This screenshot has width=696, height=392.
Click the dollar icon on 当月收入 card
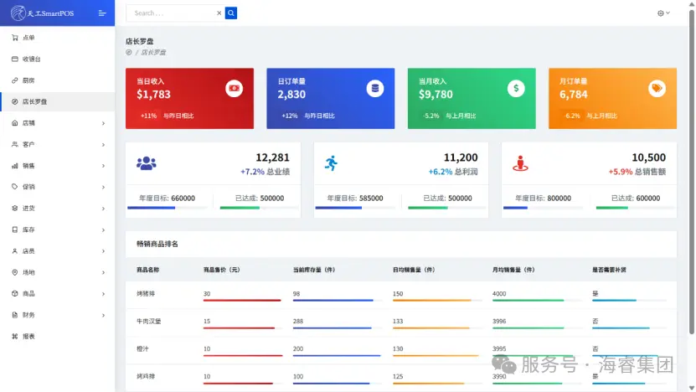[x=516, y=88]
